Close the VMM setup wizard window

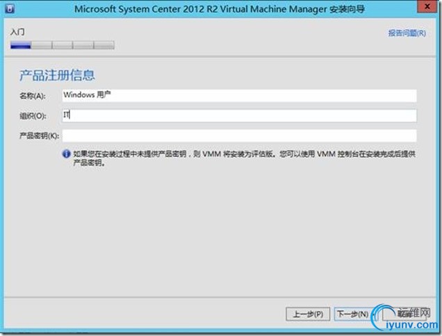point(427,6)
